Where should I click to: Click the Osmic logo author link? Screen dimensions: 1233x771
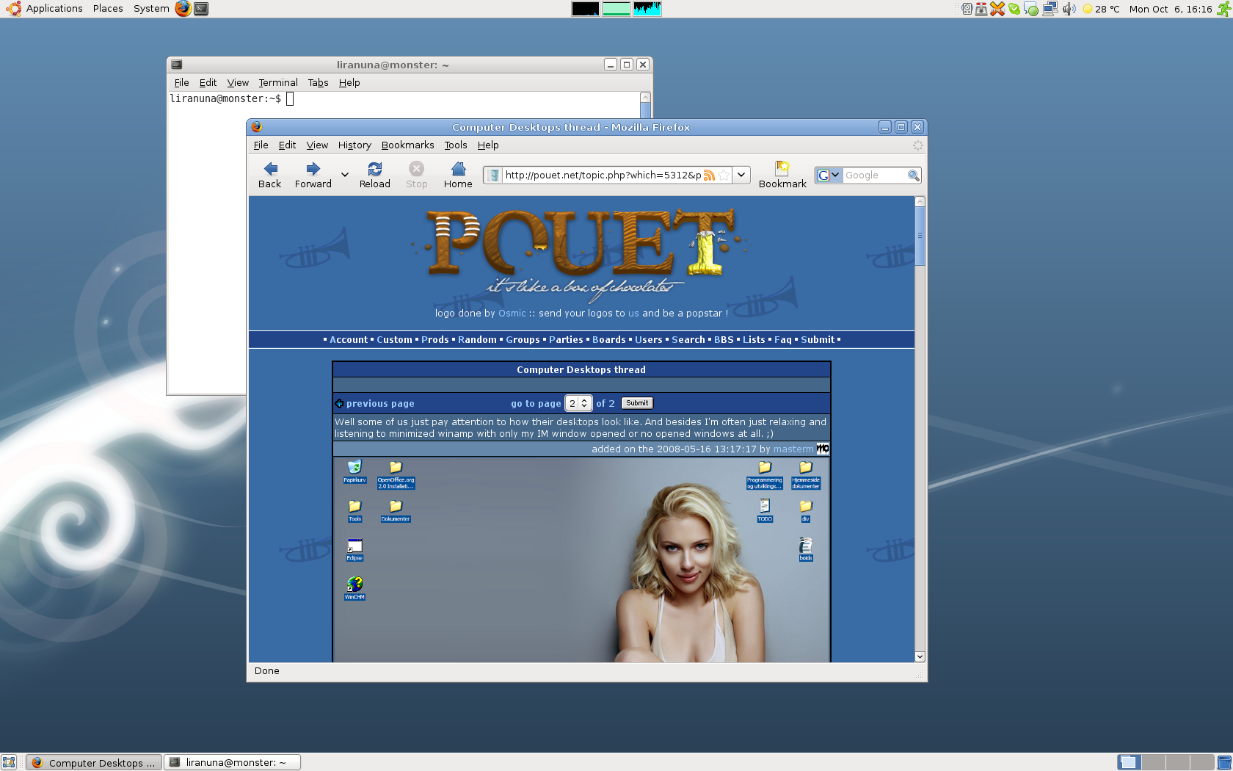tap(512, 313)
